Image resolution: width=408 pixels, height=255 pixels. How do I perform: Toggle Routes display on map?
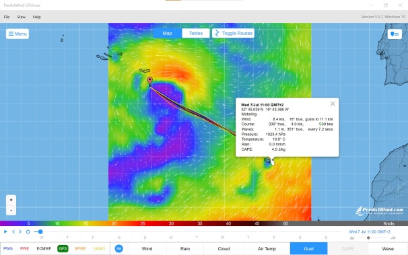(x=233, y=33)
